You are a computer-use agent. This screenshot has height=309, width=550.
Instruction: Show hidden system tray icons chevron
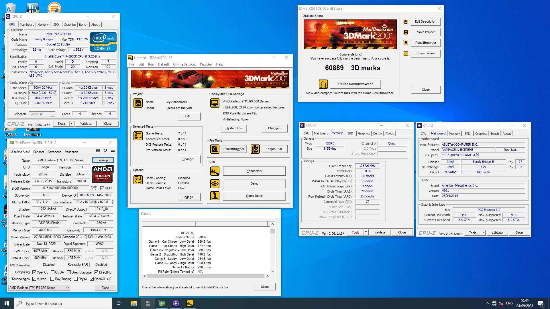(x=487, y=303)
